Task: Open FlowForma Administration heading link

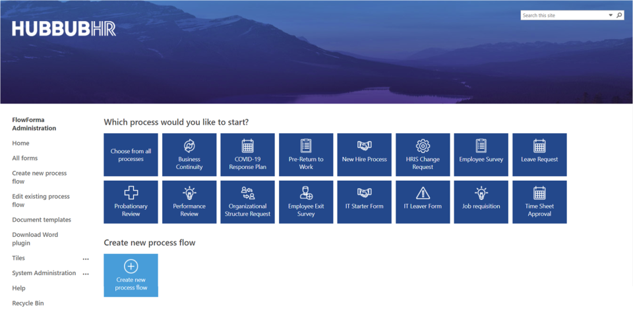Action: point(34,124)
